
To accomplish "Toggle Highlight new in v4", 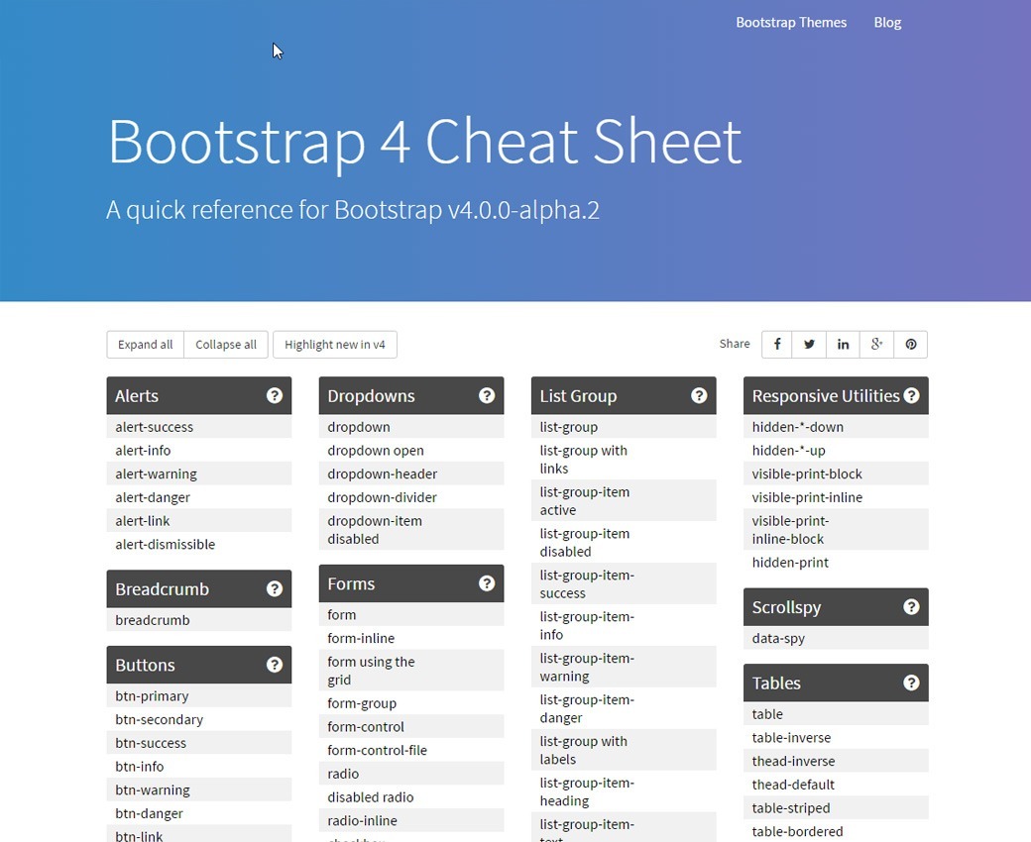I will coord(334,345).
